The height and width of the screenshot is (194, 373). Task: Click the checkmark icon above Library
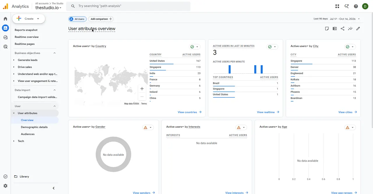tap(5, 177)
